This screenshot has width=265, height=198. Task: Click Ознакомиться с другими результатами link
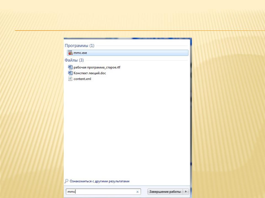pyautogui.click(x=100, y=181)
